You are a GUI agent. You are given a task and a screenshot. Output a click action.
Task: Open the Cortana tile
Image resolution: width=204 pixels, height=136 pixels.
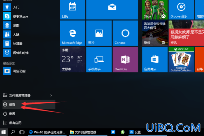[x=125, y=33]
